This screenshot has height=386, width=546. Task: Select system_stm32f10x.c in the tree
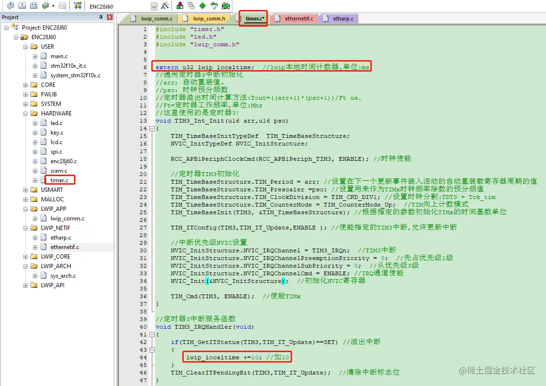(75, 75)
